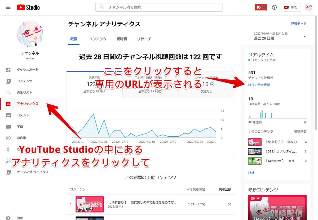Focus the channel search field
This screenshot has width=318, height=220.
(159, 7)
